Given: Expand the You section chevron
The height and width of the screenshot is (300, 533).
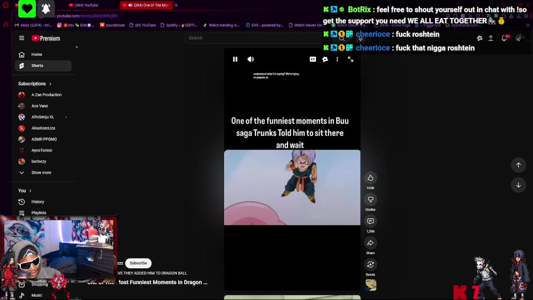Looking at the screenshot, I should pos(30,191).
